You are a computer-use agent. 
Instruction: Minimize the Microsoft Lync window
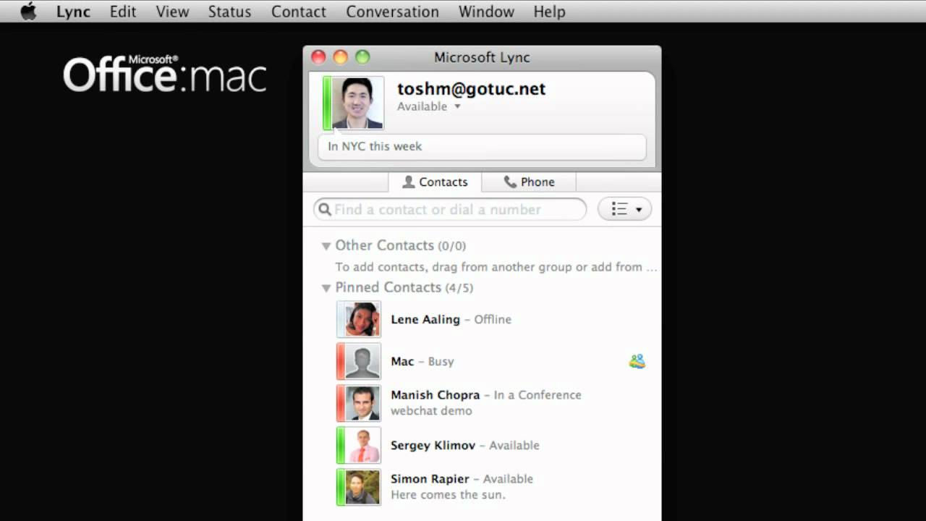click(x=340, y=57)
